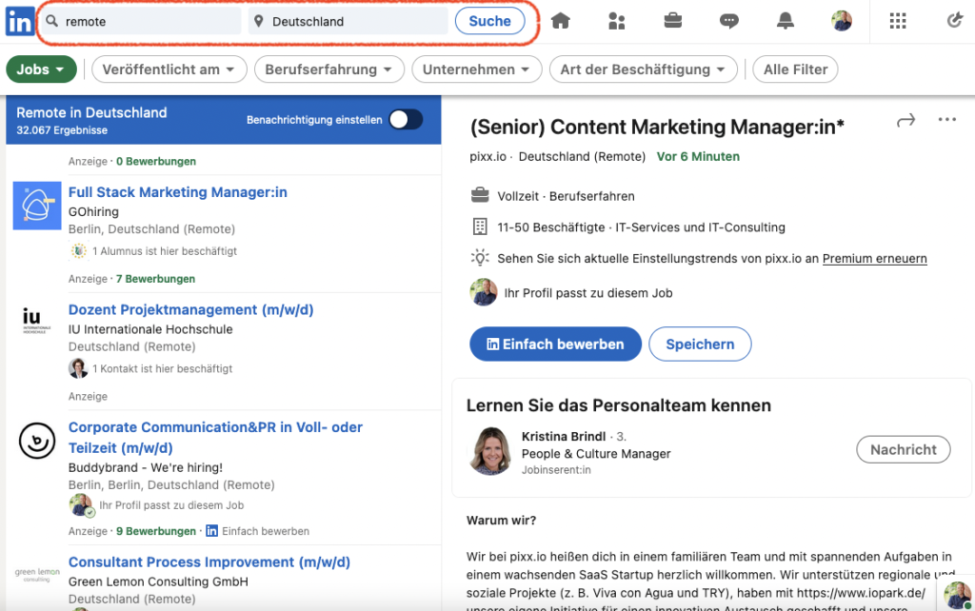Click the icon right of apps grid
The image size is (975, 611).
[954, 21]
